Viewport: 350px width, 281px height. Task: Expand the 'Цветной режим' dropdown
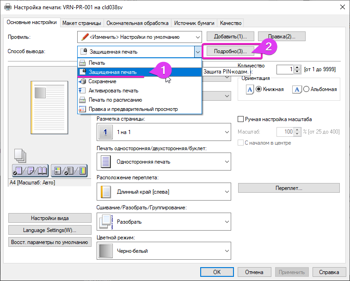227,251
